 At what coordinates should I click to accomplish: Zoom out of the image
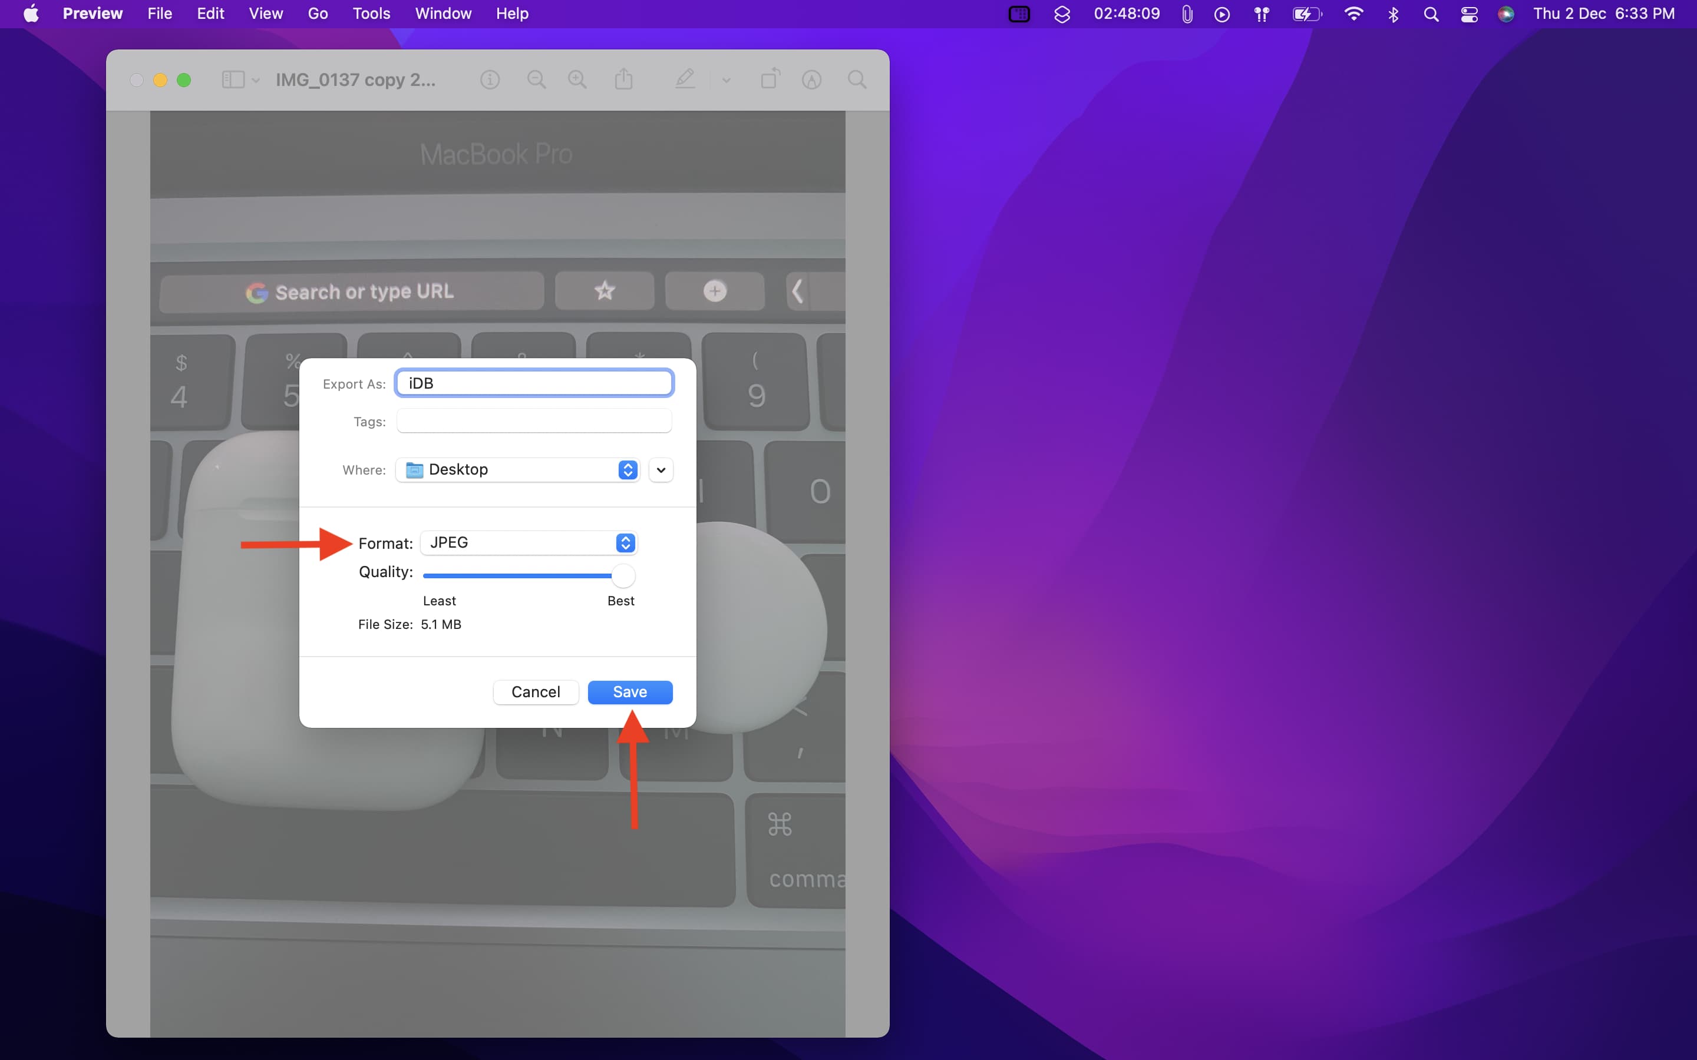(536, 79)
